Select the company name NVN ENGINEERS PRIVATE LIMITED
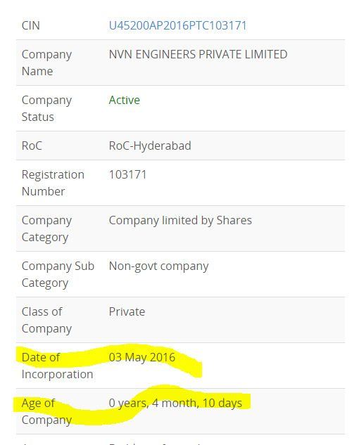This screenshot has width=359, height=445. (x=198, y=54)
